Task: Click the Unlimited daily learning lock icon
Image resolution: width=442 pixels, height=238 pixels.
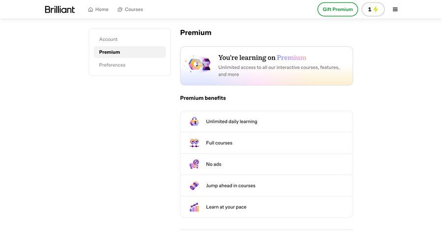Action: (x=194, y=121)
